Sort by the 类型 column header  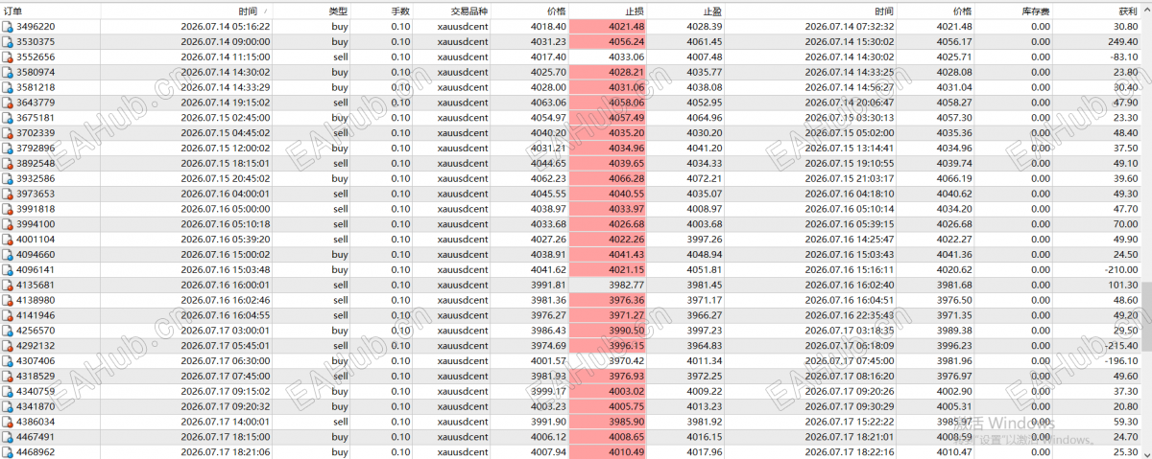click(x=338, y=11)
